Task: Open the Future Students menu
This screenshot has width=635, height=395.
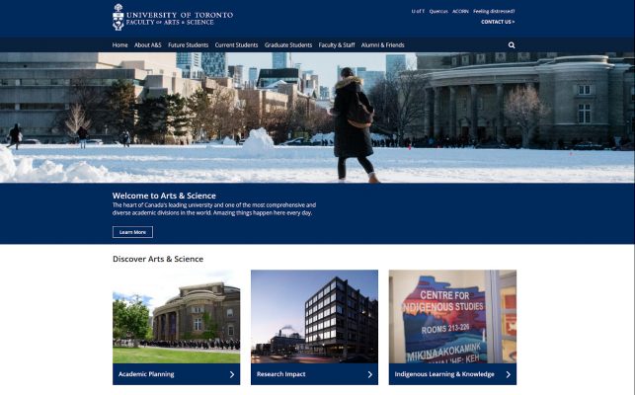Action: (x=188, y=45)
